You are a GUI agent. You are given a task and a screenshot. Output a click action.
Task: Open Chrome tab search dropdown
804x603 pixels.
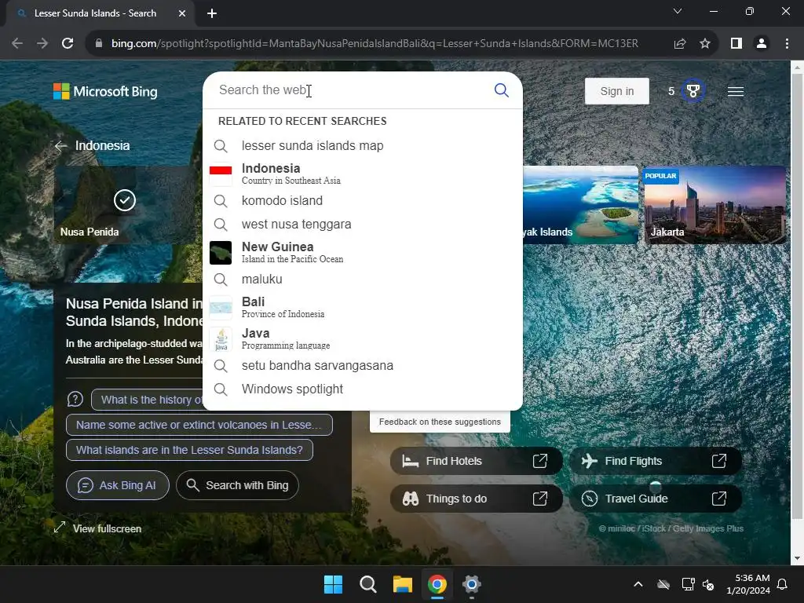coord(678,11)
